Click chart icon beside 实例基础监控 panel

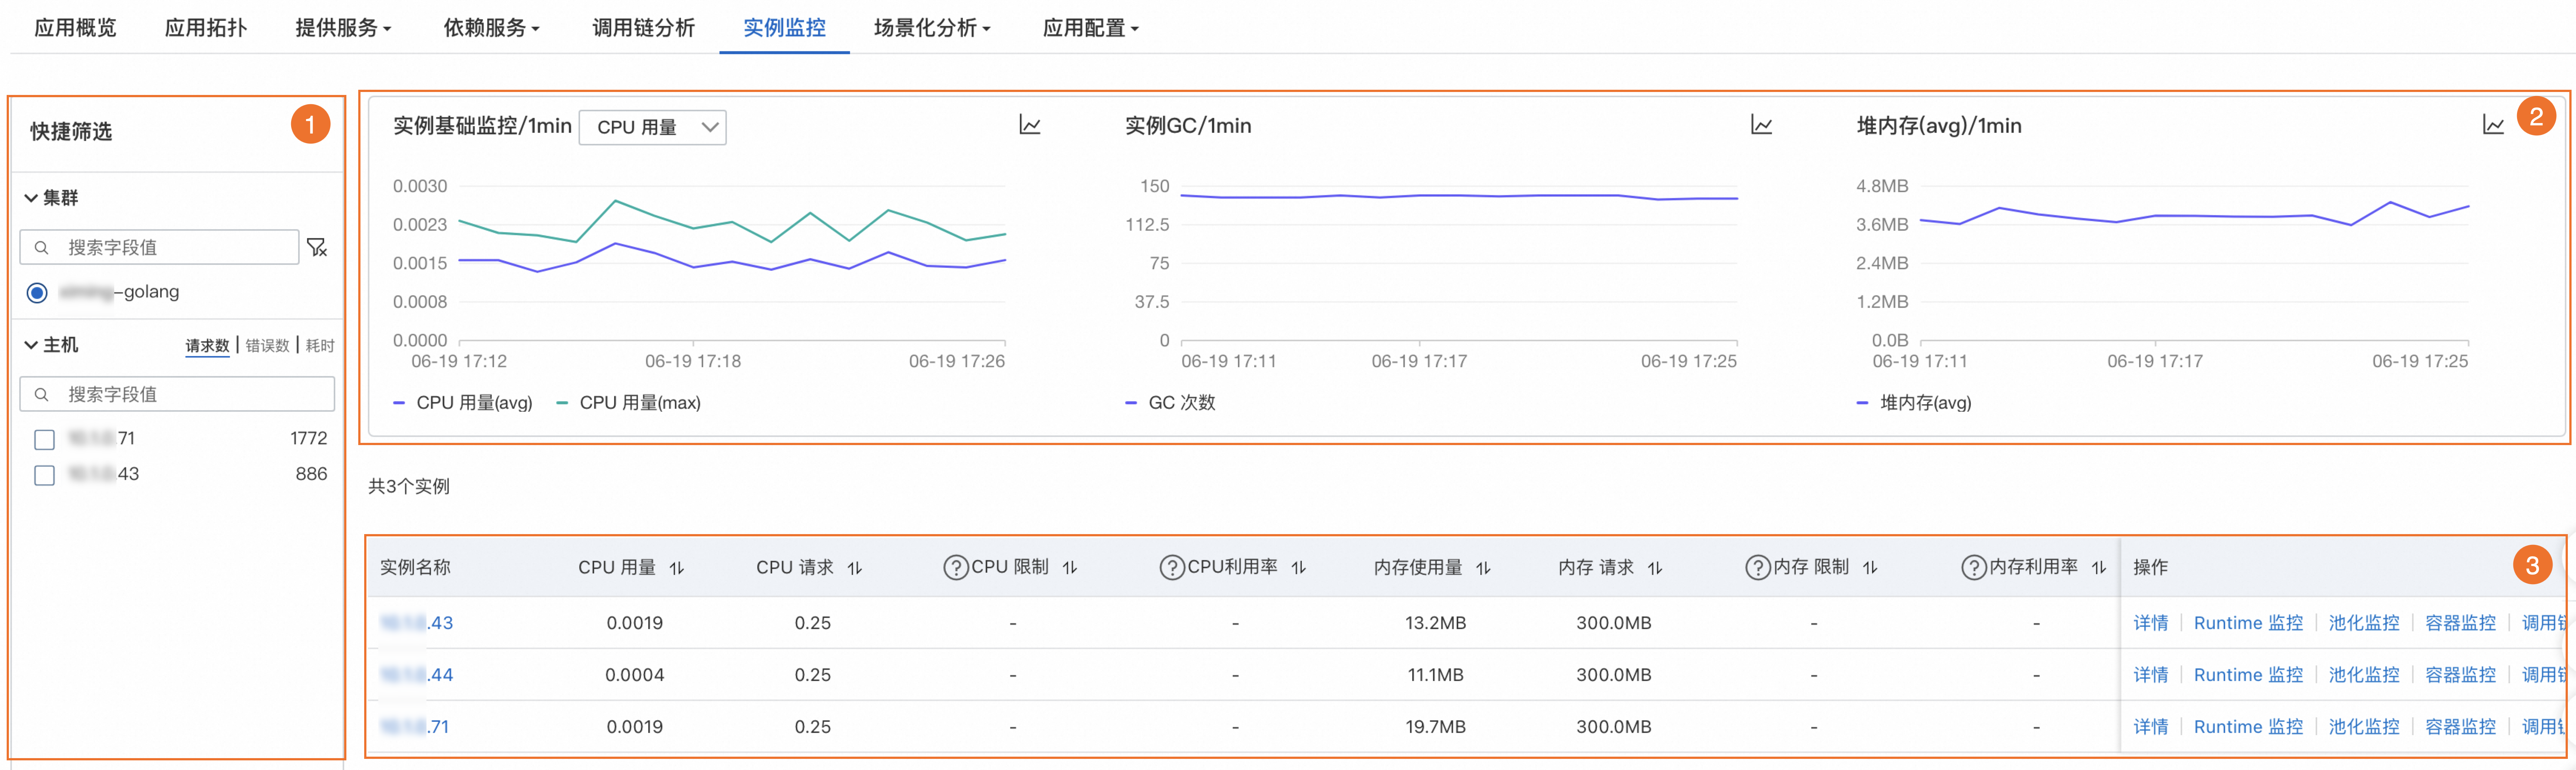click(x=1029, y=125)
